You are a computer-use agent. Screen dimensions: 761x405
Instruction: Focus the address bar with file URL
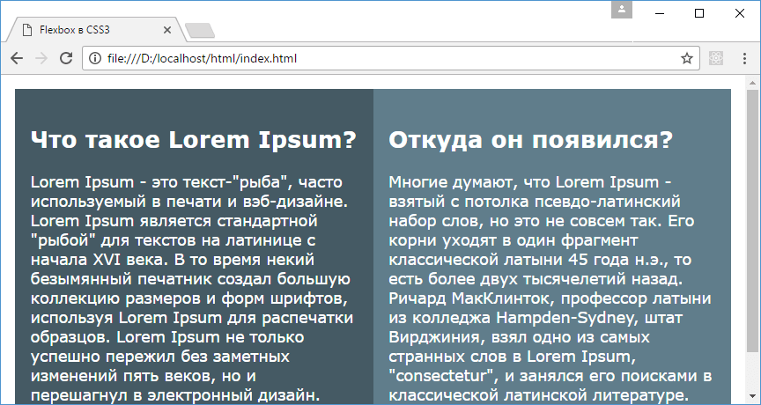click(x=388, y=59)
